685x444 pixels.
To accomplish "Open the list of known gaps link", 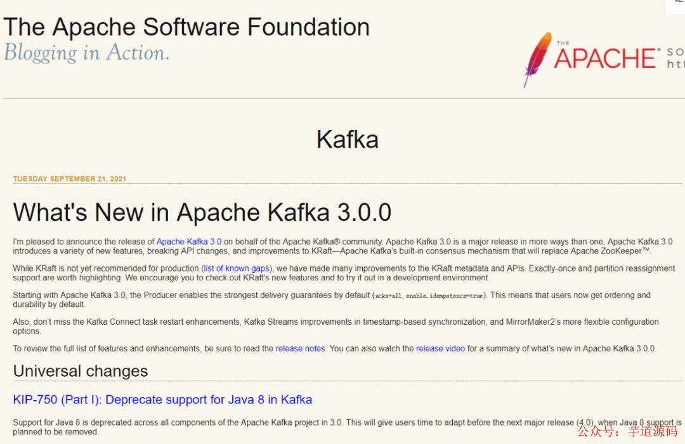I will tap(237, 268).
